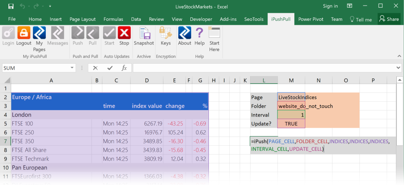Confirm the formula with the checkmark button

(110, 68)
